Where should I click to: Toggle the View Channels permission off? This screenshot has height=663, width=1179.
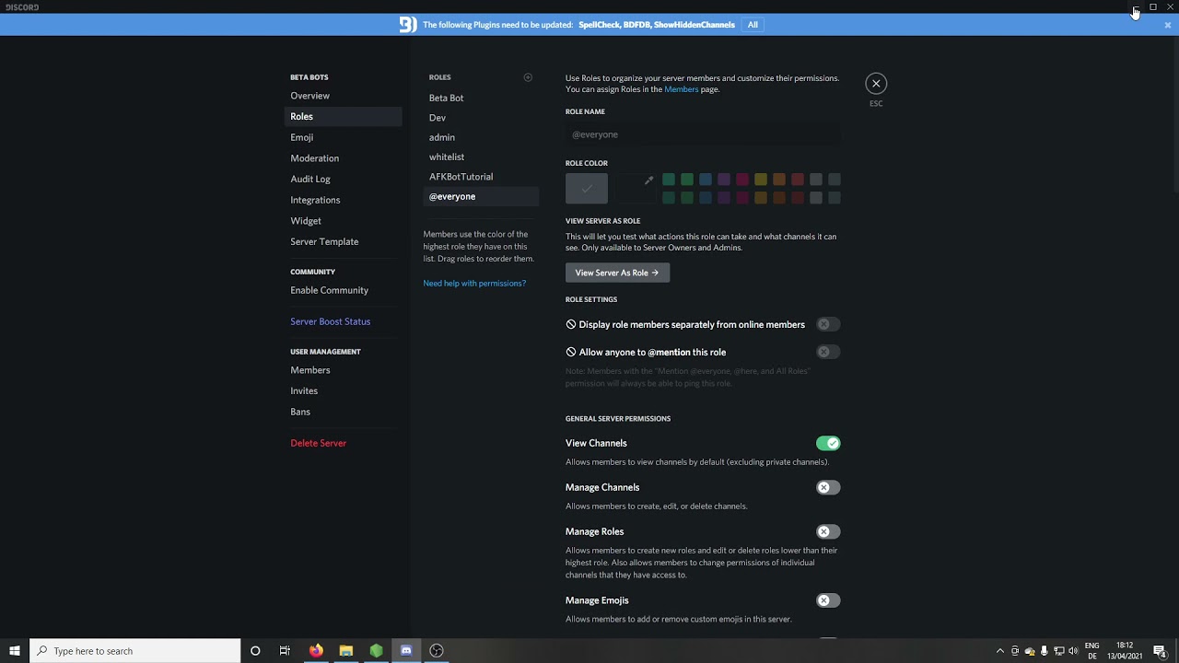pyautogui.click(x=828, y=443)
